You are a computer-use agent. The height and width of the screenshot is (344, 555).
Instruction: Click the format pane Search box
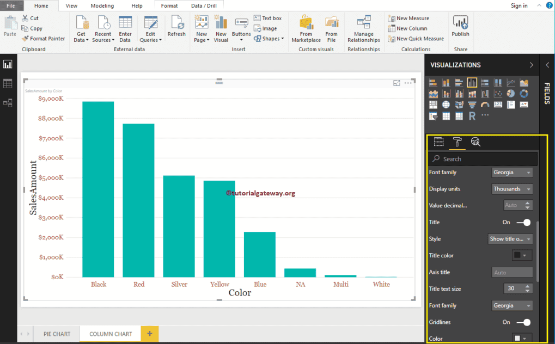483,158
